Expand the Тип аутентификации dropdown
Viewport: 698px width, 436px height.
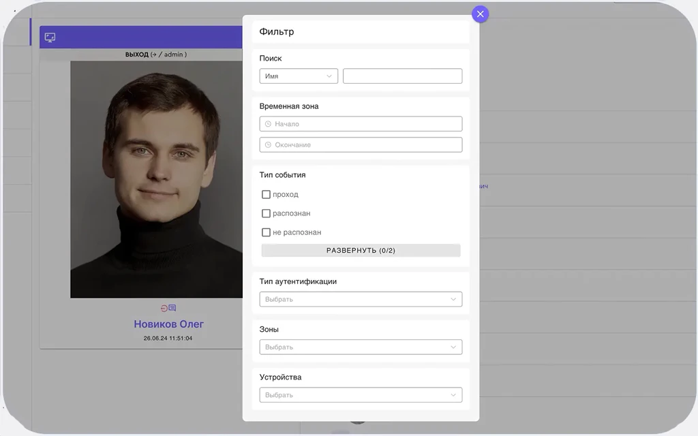tap(361, 299)
